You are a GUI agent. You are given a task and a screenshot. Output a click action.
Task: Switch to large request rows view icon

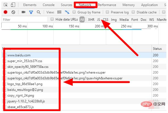coord(59,12)
